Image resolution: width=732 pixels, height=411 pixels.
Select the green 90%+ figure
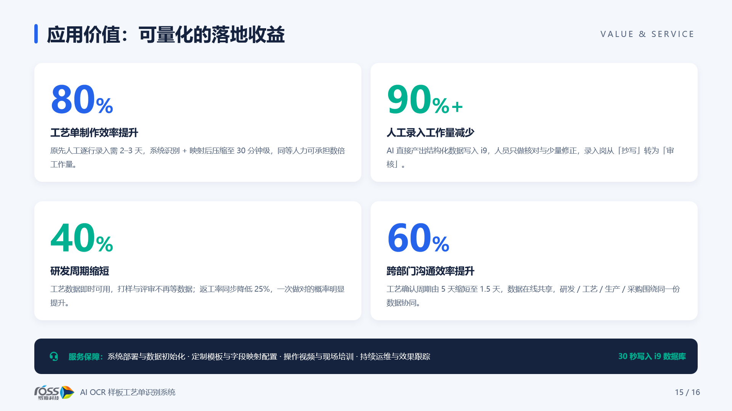(x=425, y=100)
